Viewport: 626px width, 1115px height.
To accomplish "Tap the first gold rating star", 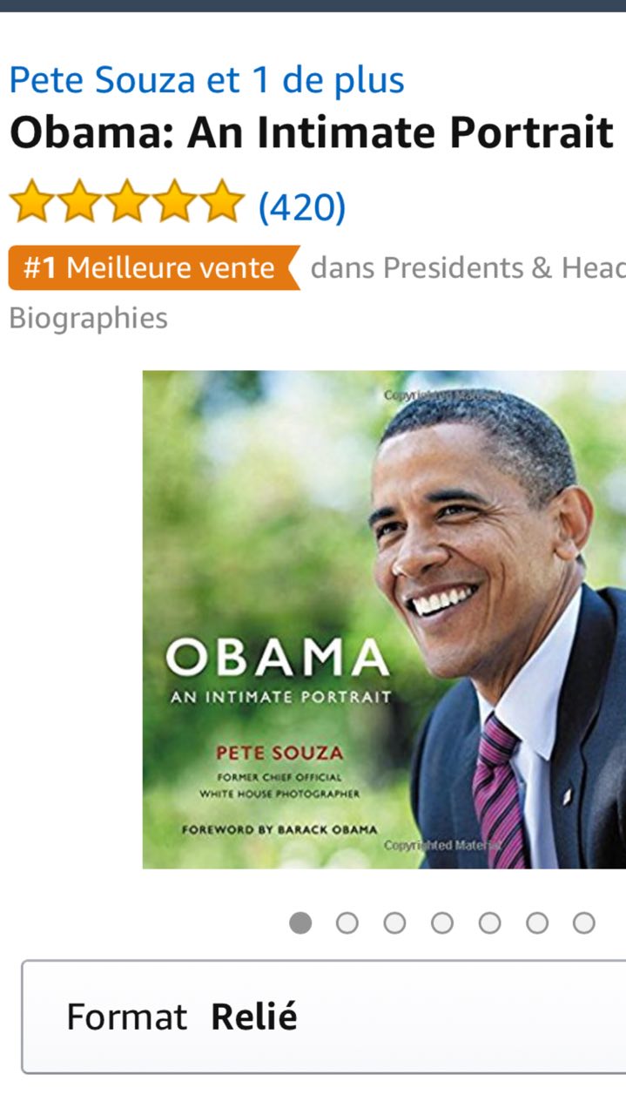I will click(32, 200).
